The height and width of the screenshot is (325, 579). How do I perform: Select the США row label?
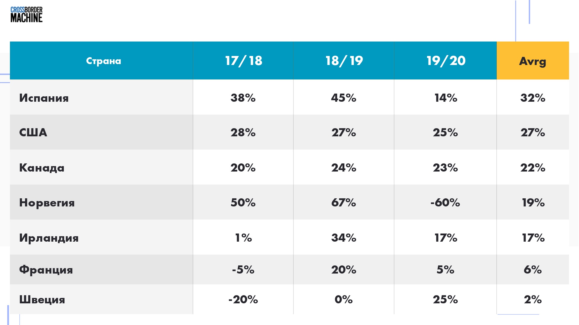coord(33,132)
